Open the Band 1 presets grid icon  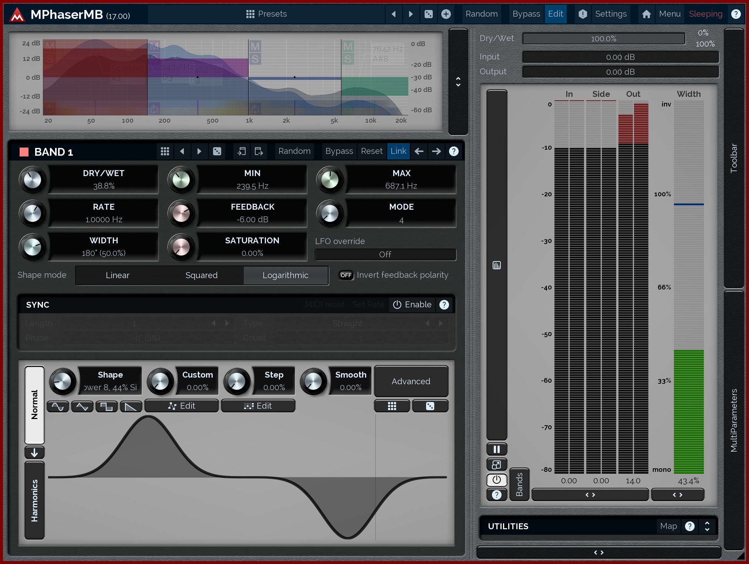(165, 151)
